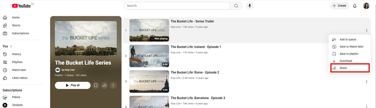Click Gray Line under Barcelona Episode 3
The height and width of the screenshot is (108, 376).
pyautogui.click(x=176, y=104)
